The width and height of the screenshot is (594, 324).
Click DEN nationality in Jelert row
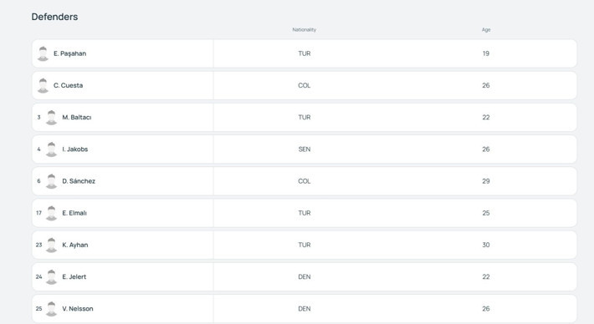305,276
